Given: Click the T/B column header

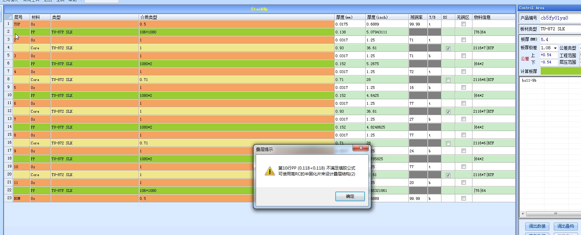Looking at the screenshot, I should pyautogui.click(x=435, y=17).
